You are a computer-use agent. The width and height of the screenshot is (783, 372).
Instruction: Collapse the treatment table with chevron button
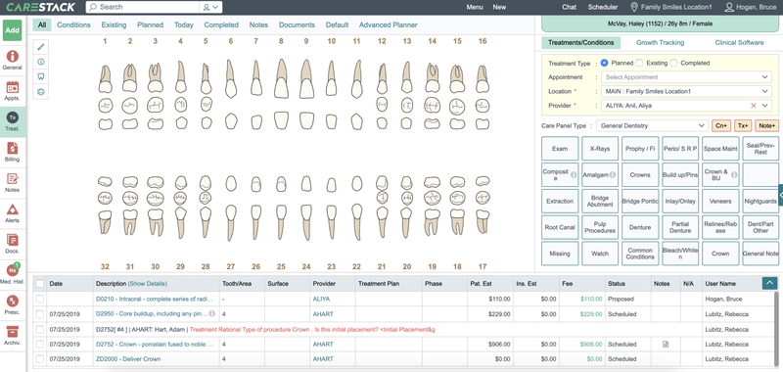[769, 283]
